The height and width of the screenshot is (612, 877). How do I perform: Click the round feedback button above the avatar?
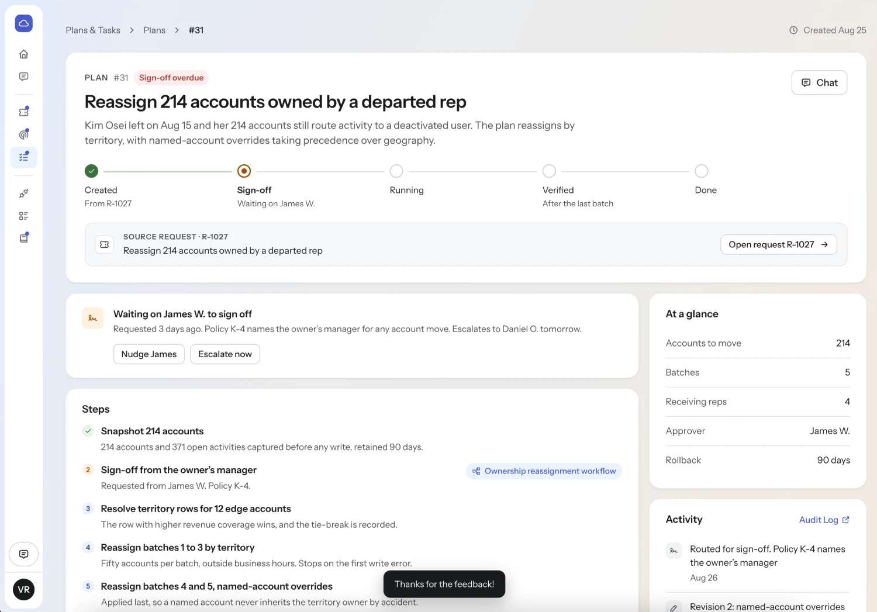click(x=23, y=554)
